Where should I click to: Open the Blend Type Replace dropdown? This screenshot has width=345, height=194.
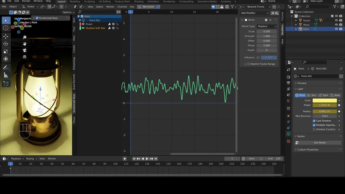coord(267,26)
